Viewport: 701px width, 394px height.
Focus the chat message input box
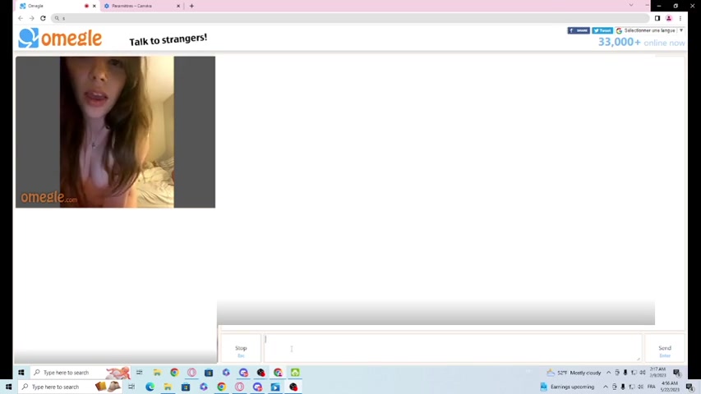click(453, 348)
